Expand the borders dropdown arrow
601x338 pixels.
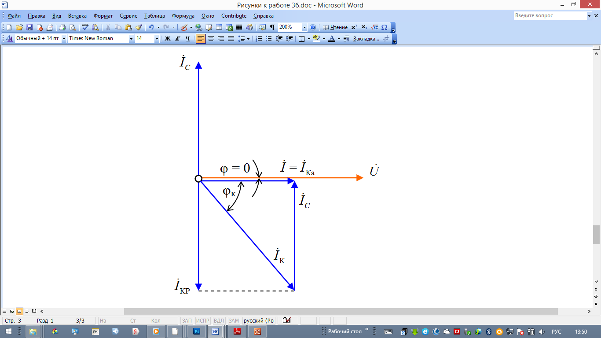click(x=309, y=39)
